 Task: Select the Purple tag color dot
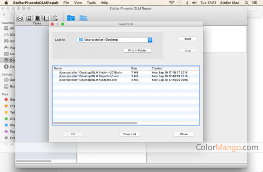coord(6,132)
